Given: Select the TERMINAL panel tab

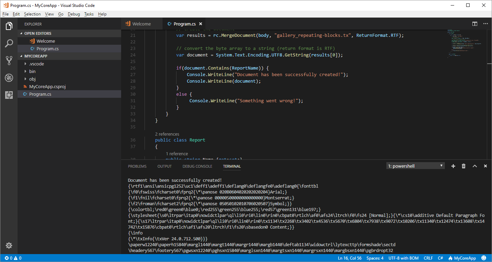Looking at the screenshot, I should click(232, 166).
